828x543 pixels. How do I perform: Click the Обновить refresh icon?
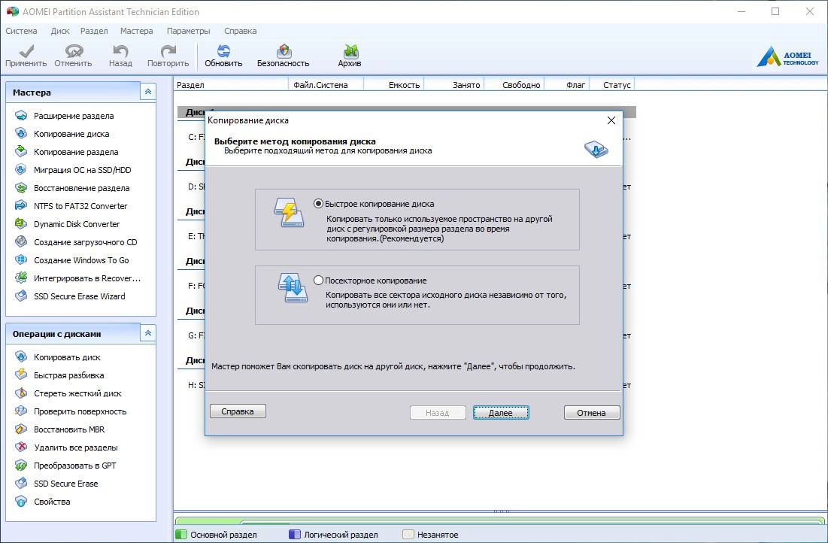click(223, 50)
